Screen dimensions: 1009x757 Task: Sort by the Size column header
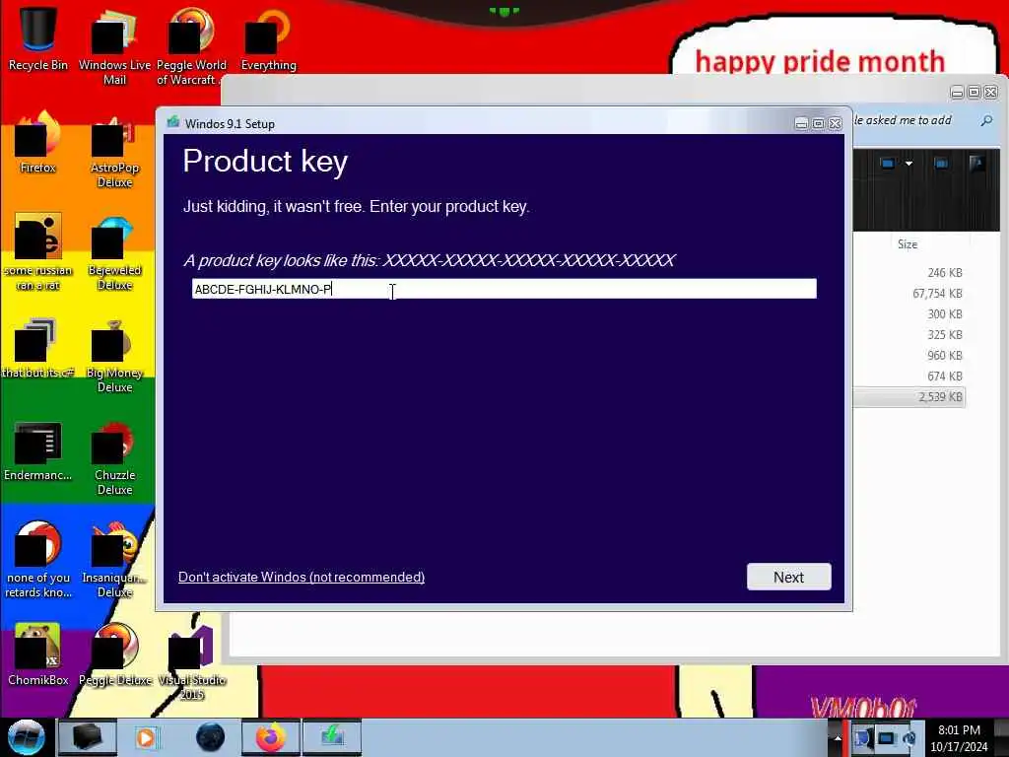[908, 244]
